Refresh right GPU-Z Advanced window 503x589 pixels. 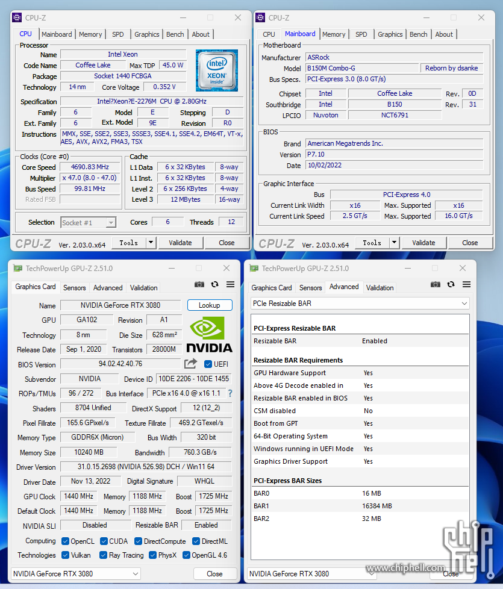(451, 284)
